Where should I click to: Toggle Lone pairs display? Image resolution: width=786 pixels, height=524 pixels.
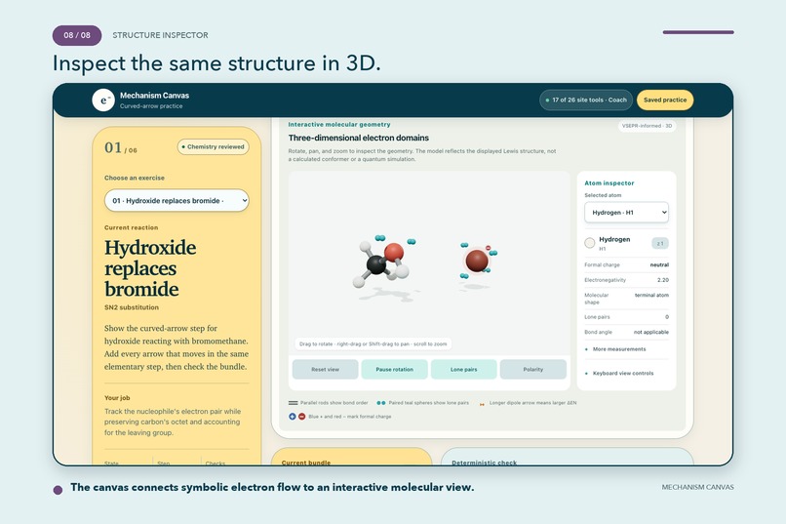click(463, 370)
